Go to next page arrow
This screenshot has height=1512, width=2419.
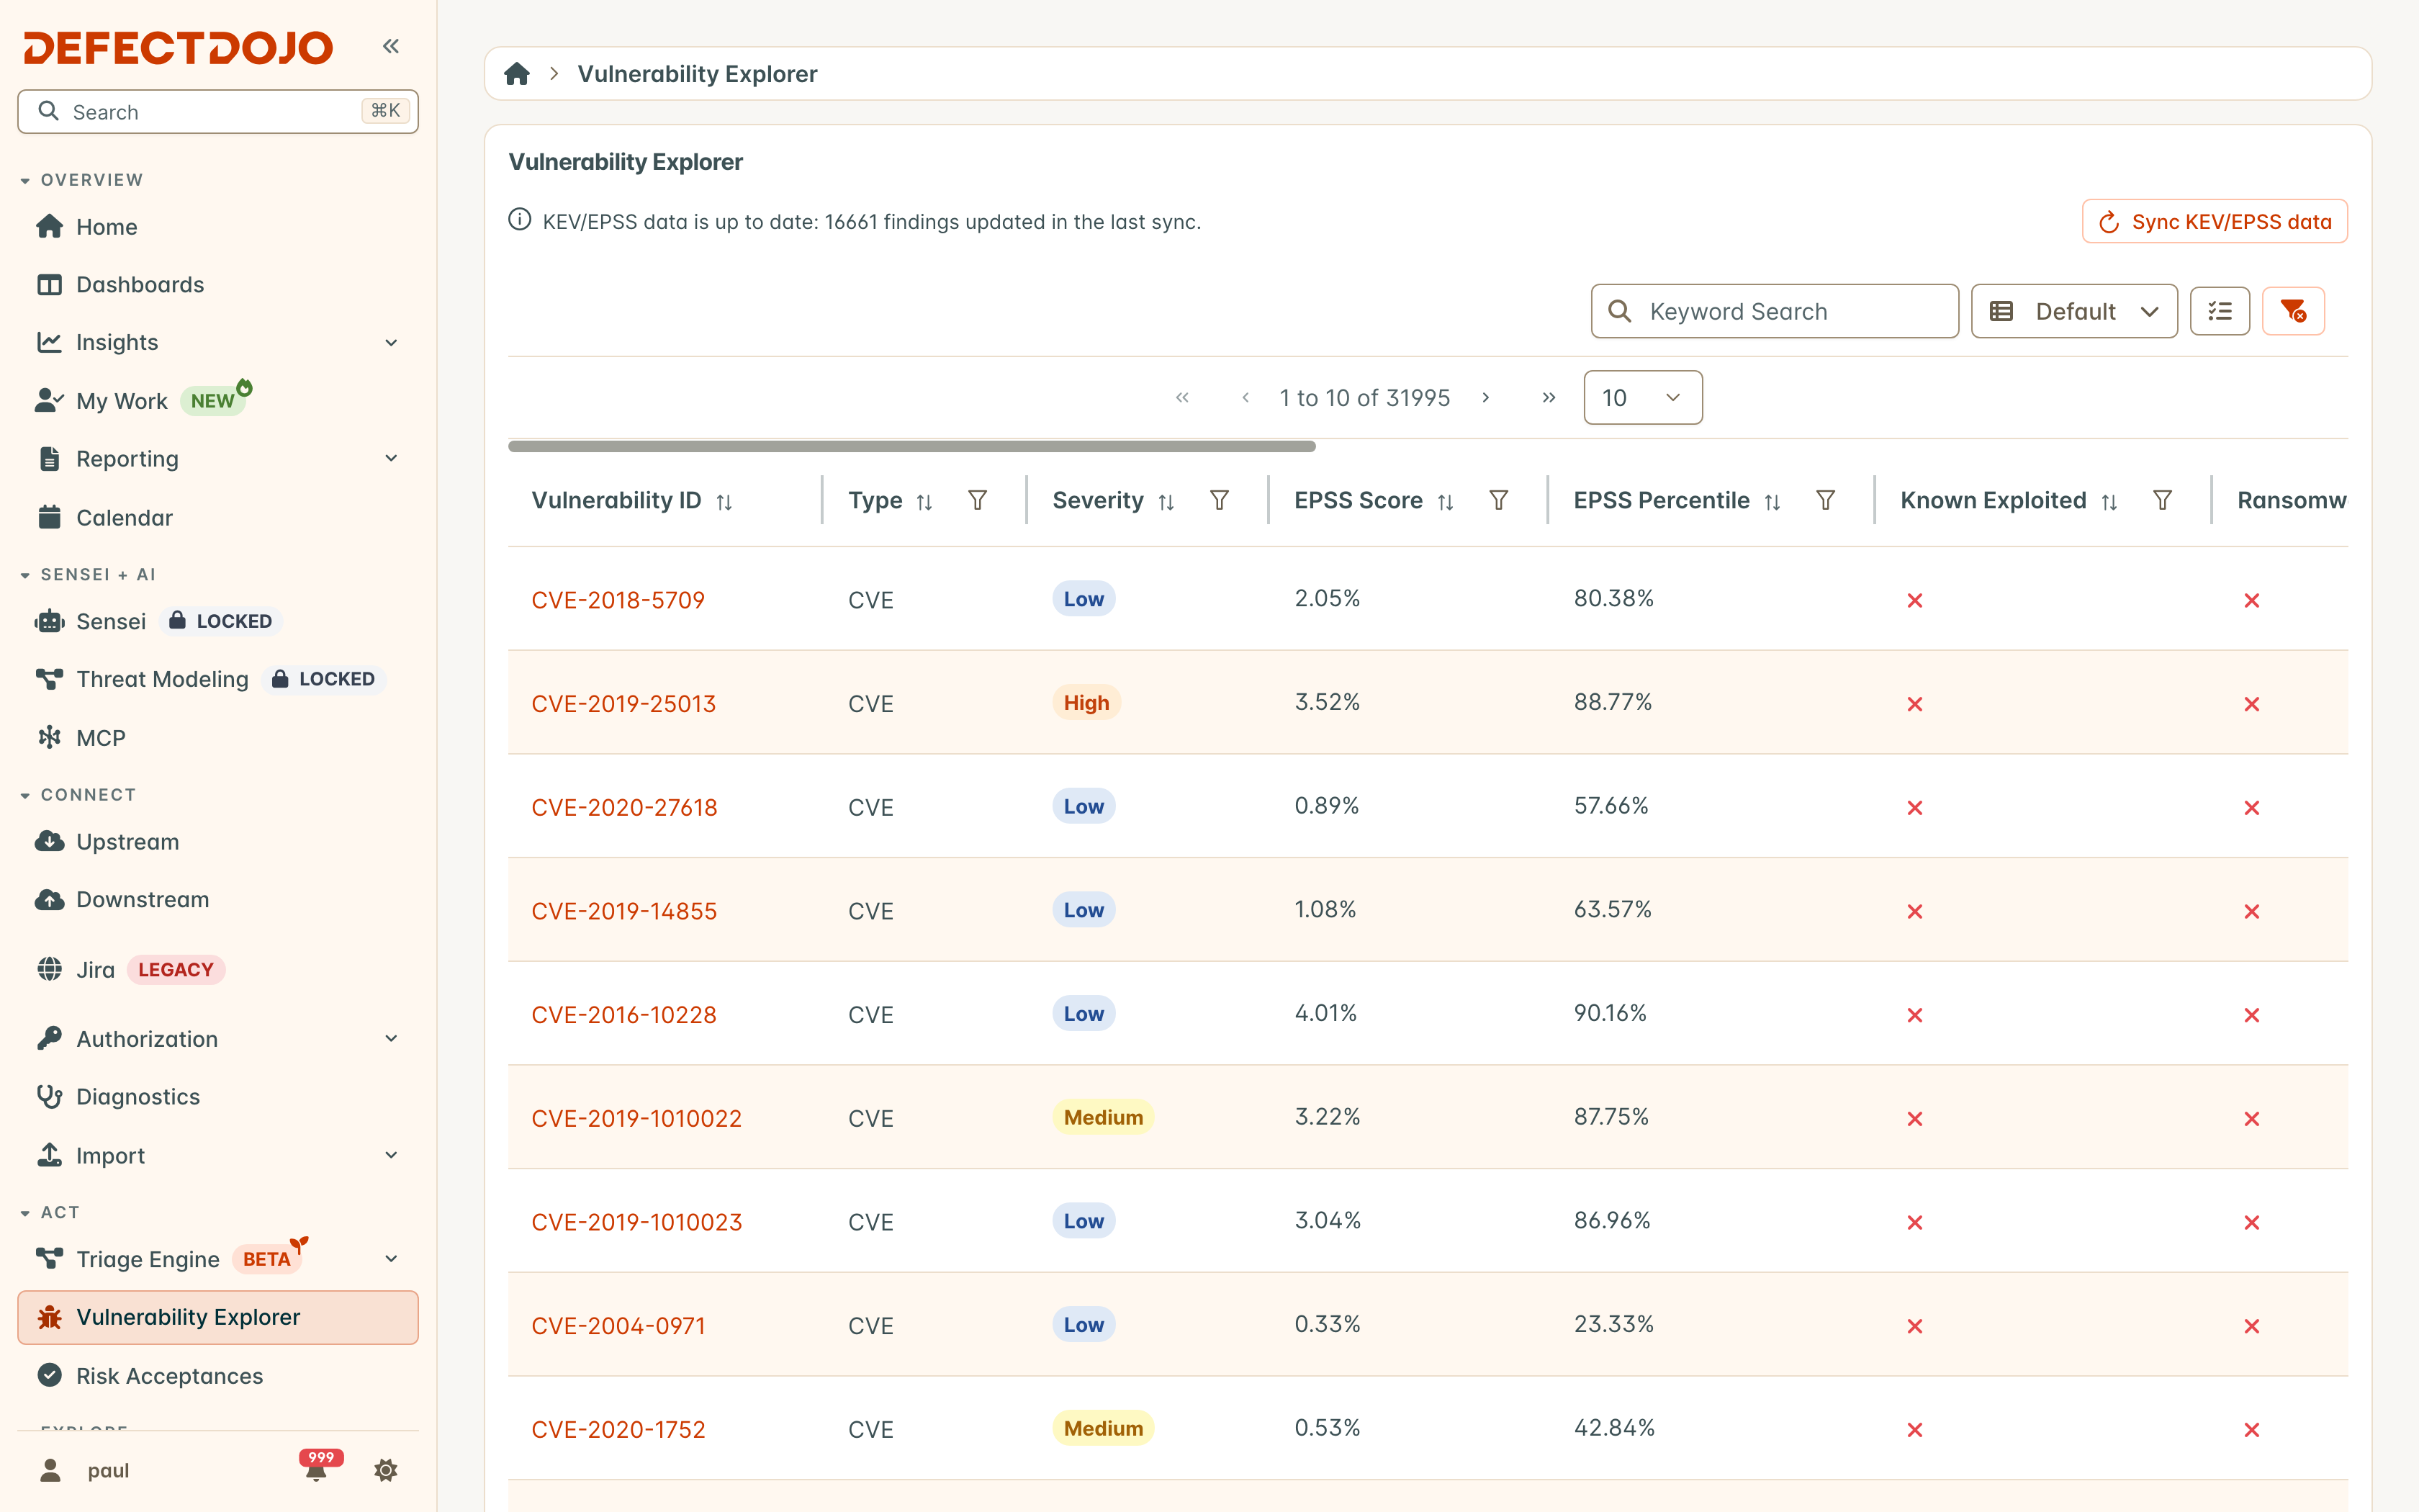(1485, 398)
